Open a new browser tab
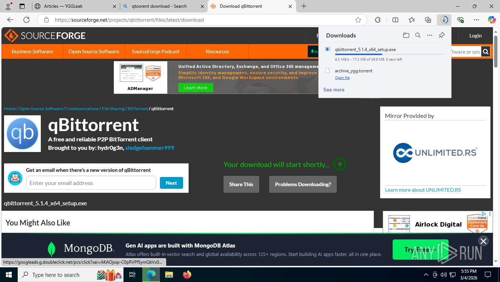 coord(304,6)
